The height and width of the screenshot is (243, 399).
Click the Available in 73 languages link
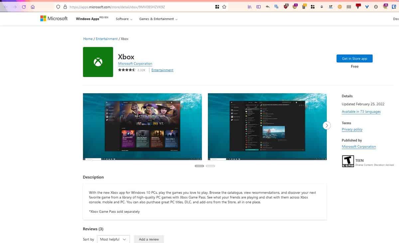361,112
